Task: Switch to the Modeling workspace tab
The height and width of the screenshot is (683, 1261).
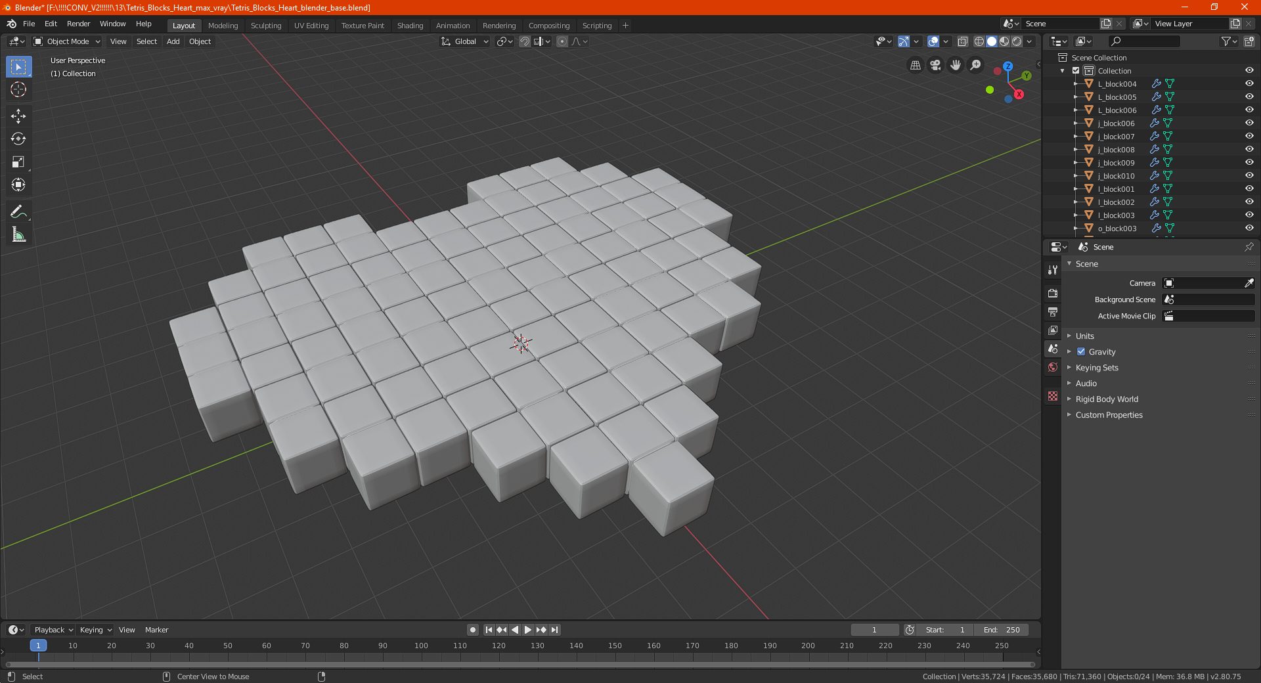Action: [x=223, y=26]
